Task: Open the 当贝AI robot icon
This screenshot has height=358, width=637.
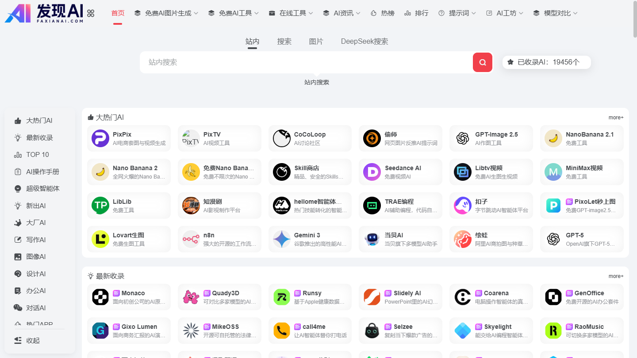Action: pos(372,239)
